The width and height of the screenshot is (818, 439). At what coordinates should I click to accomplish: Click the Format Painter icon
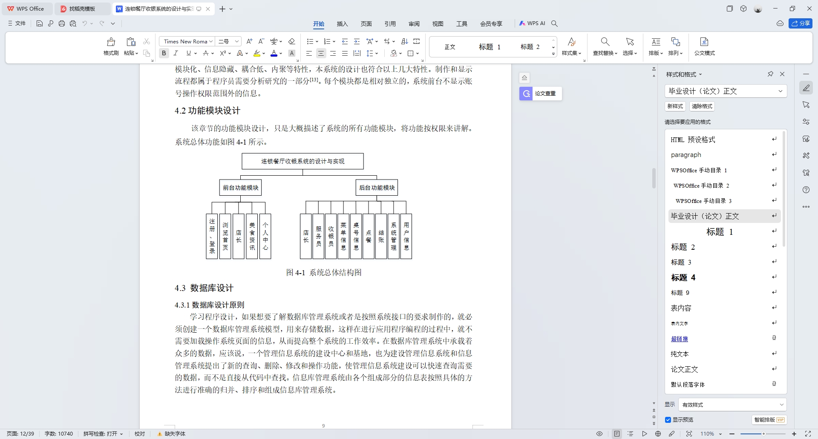(x=111, y=42)
